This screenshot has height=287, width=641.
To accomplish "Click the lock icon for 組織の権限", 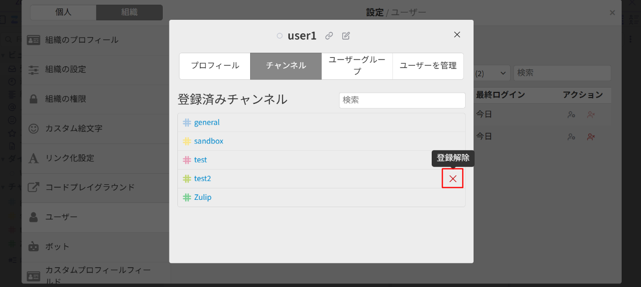I will [33, 99].
